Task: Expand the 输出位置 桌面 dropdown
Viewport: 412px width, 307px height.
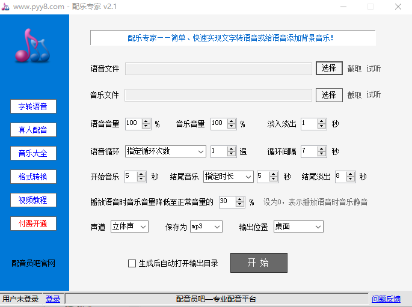Action: [x=318, y=226]
